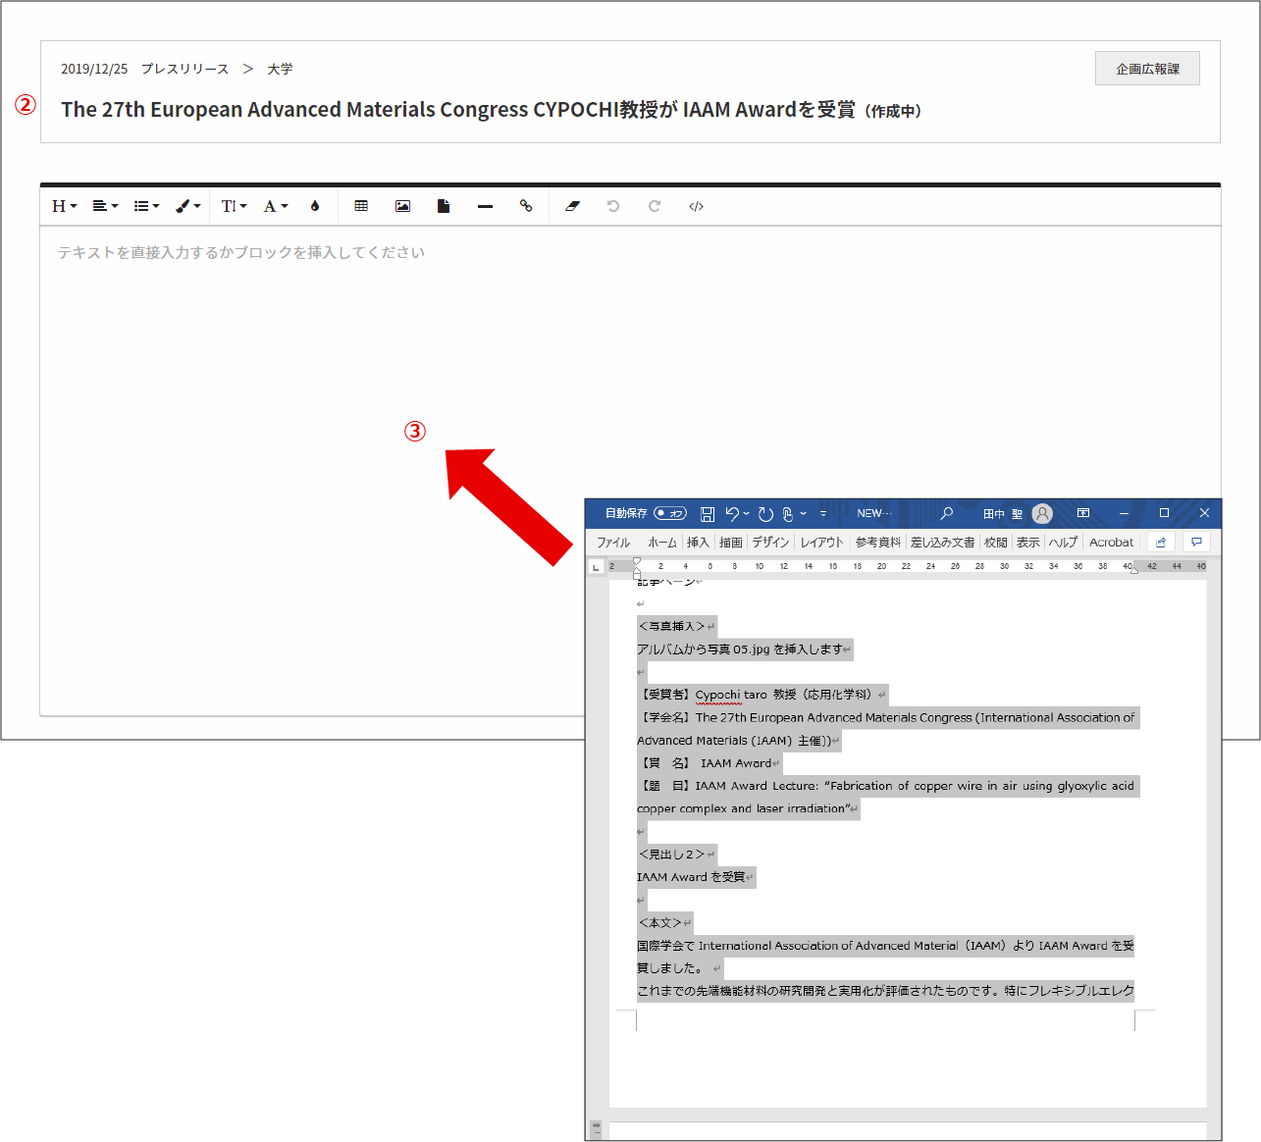The height and width of the screenshot is (1142, 1261).
Task: Open the text alignment dropdown
Action: point(105,206)
